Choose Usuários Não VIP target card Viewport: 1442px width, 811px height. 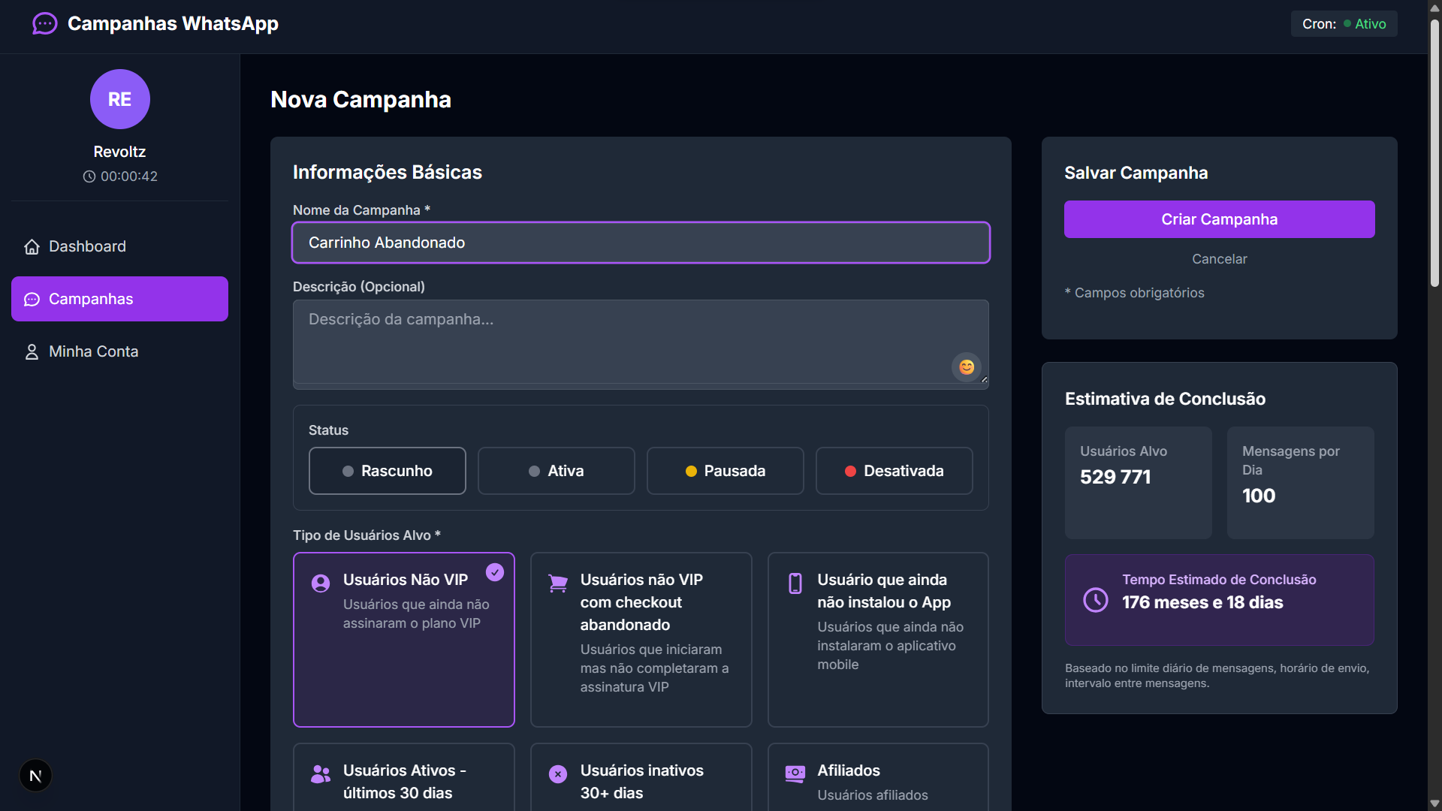click(x=404, y=640)
